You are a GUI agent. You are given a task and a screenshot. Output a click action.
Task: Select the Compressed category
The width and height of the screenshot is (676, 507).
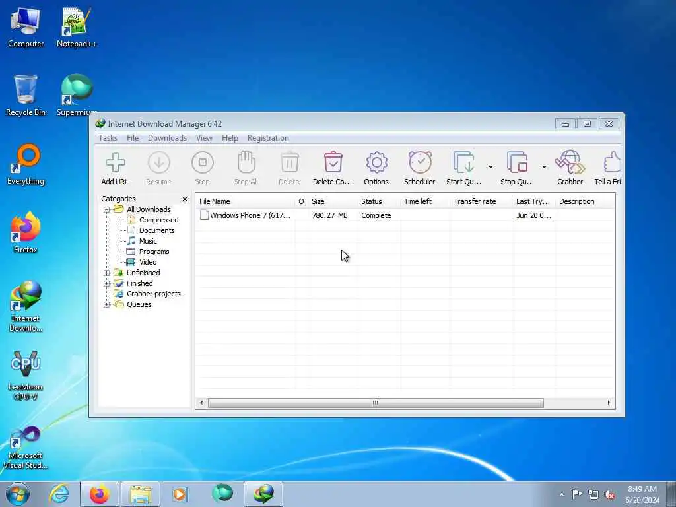(158, 220)
